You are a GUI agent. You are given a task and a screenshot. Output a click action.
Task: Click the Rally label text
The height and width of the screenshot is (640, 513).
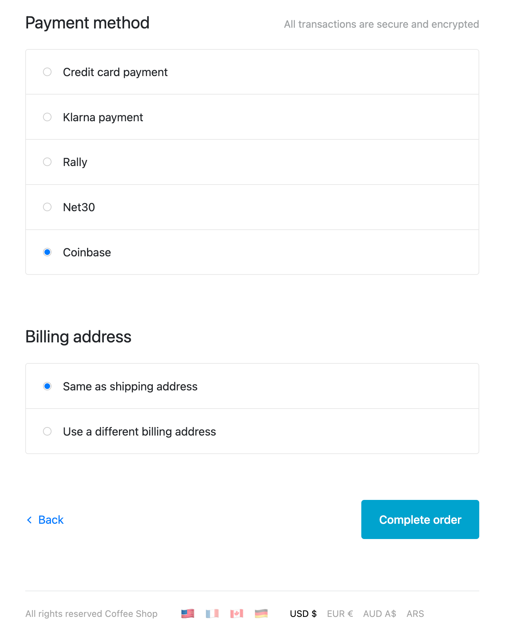75,162
